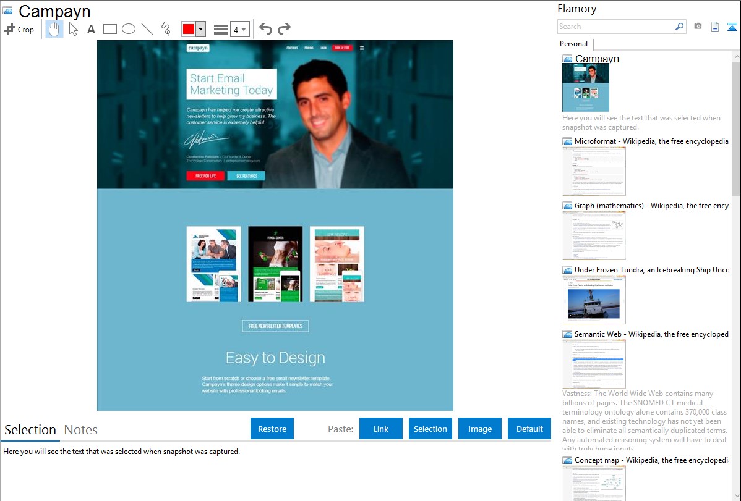Click the line thickness icon
741x501 pixels.
(x=221, y=29)
